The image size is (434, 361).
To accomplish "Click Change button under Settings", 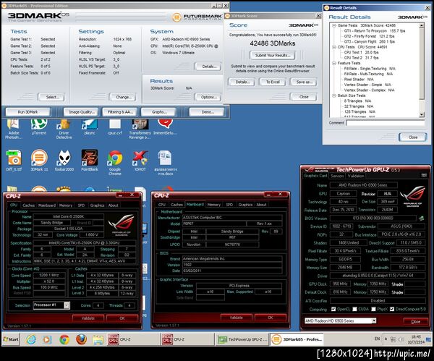I will click(x=123, y=97).
